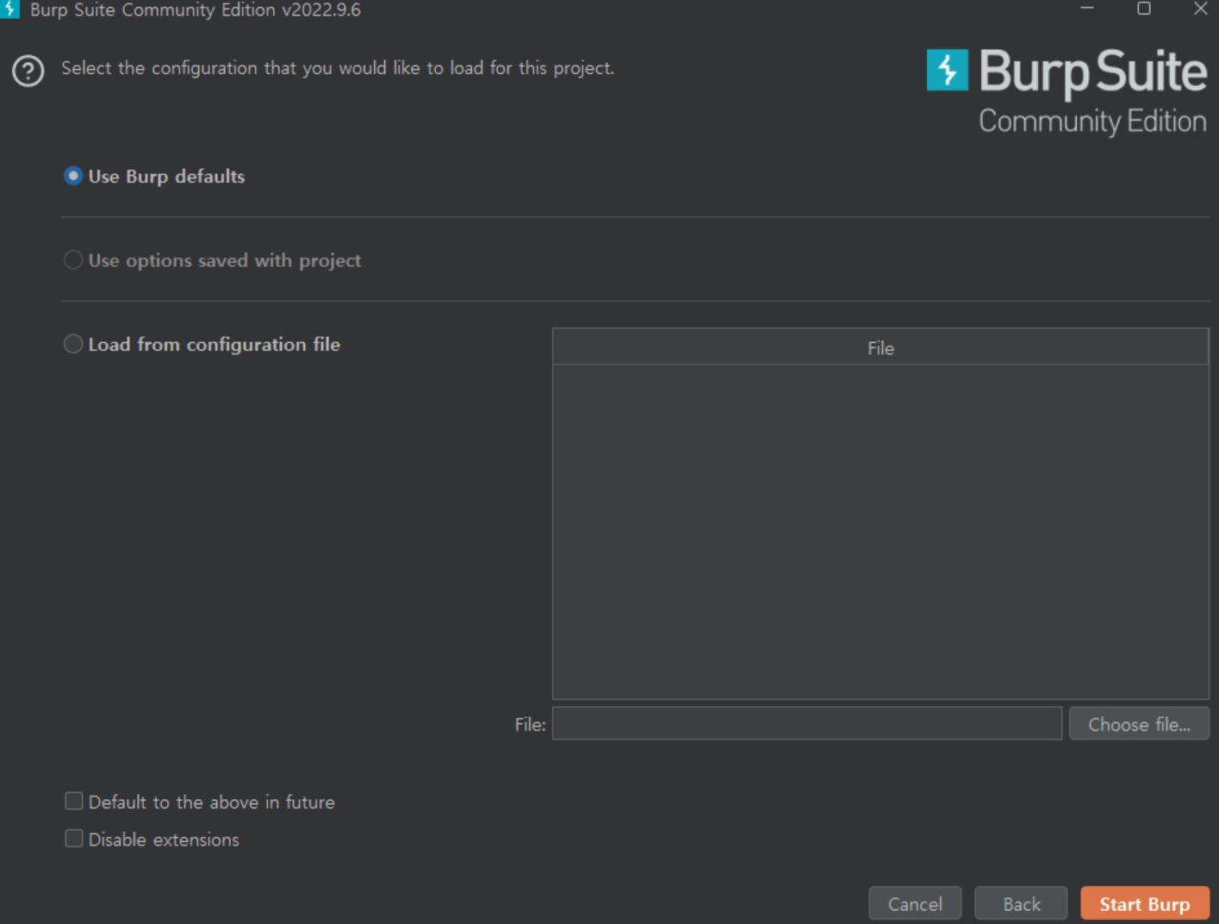Go back with the Back button

pyautogui.click(x=1021, y=903)
